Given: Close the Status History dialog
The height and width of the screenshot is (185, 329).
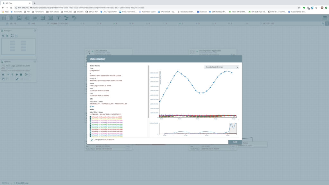Looking at the screenshot, I should point(235,142).
